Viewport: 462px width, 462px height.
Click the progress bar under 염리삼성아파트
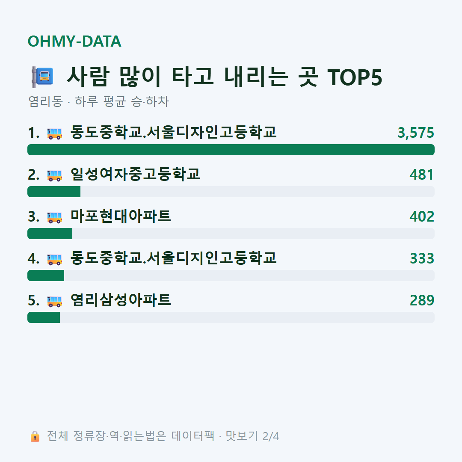pos(231,317)
